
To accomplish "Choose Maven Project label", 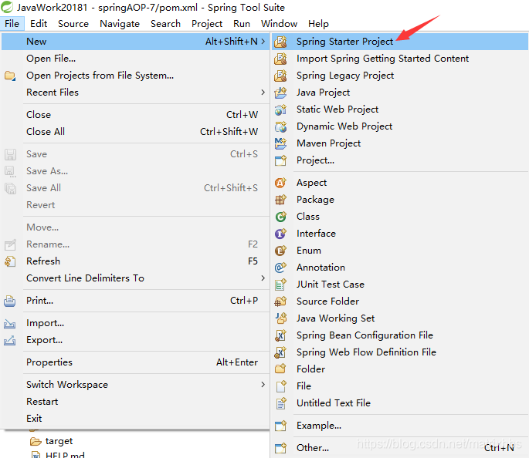I will pos(329,143).
